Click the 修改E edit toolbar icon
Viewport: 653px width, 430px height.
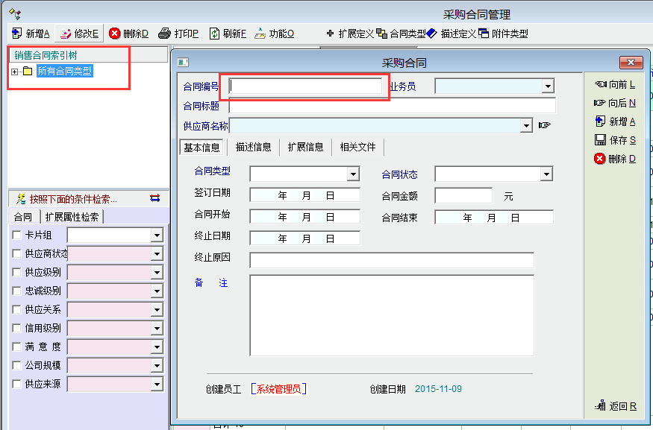click(66, 34)
